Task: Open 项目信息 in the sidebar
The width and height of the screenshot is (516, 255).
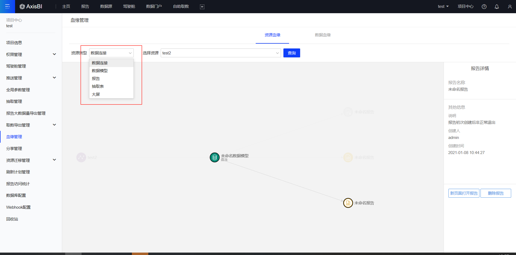Action: (x=14, y=43)
